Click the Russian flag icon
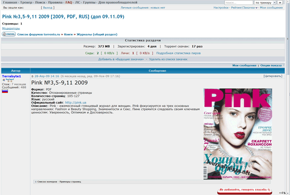The image size is (290, 195). tap(5, 91)
